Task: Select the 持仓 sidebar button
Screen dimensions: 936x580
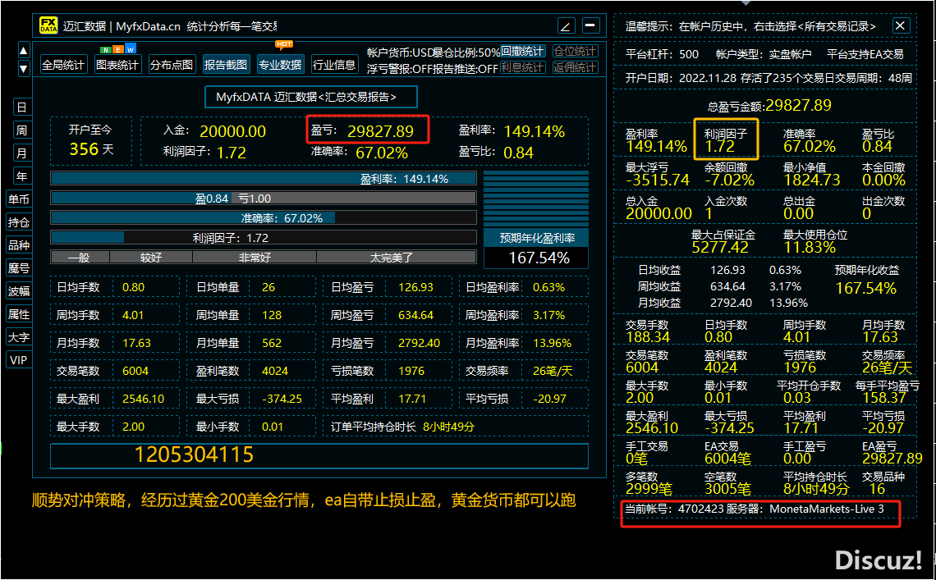Action: pyautogui.click(x=19, y=222)
